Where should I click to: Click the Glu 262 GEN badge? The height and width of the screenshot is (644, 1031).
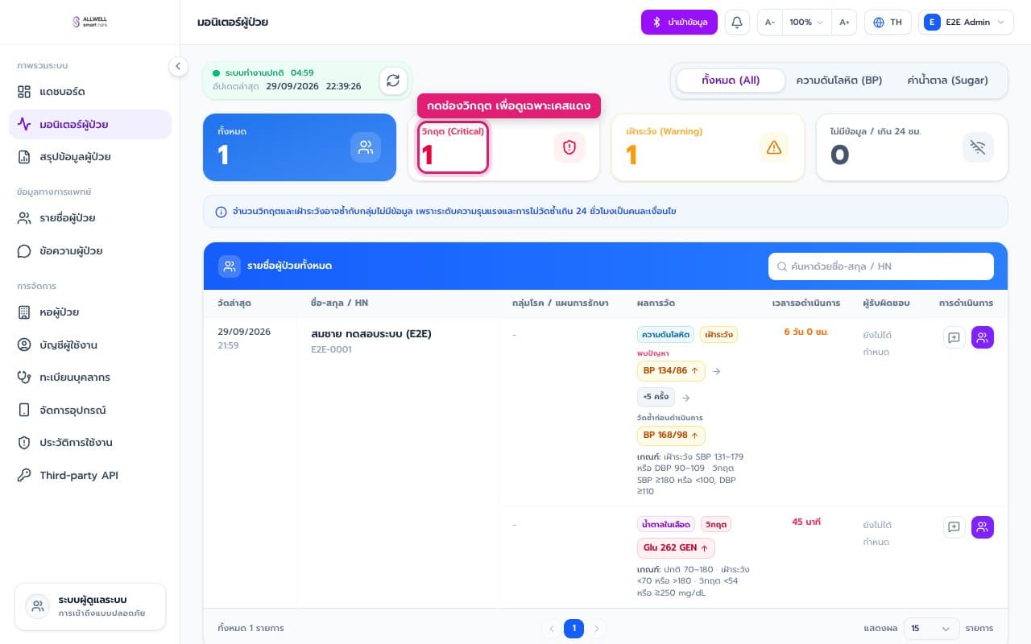tap(676, 548)
